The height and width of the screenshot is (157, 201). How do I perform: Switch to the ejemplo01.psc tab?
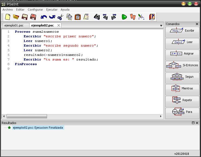point(14,25)
